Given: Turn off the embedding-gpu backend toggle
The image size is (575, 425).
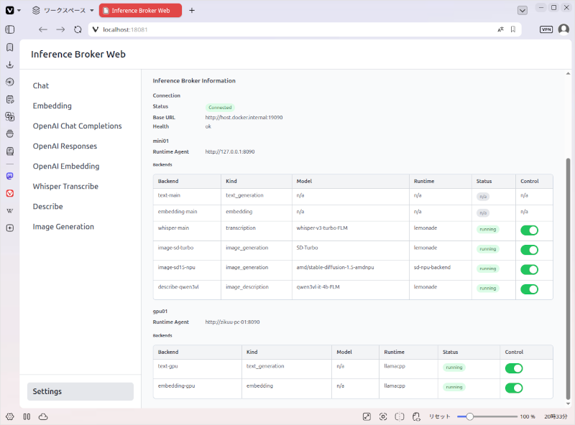Looking at the screenshot, I should (514, 388).
